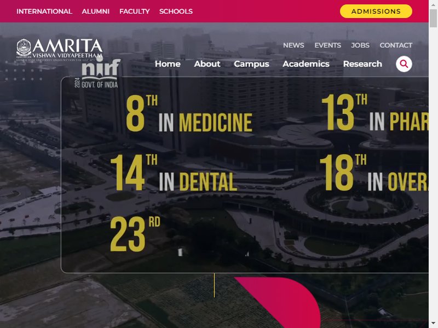Click the NIRF Govt. of India logo
The width and height of the screenshot is (438, 328).
pos(97,73)
